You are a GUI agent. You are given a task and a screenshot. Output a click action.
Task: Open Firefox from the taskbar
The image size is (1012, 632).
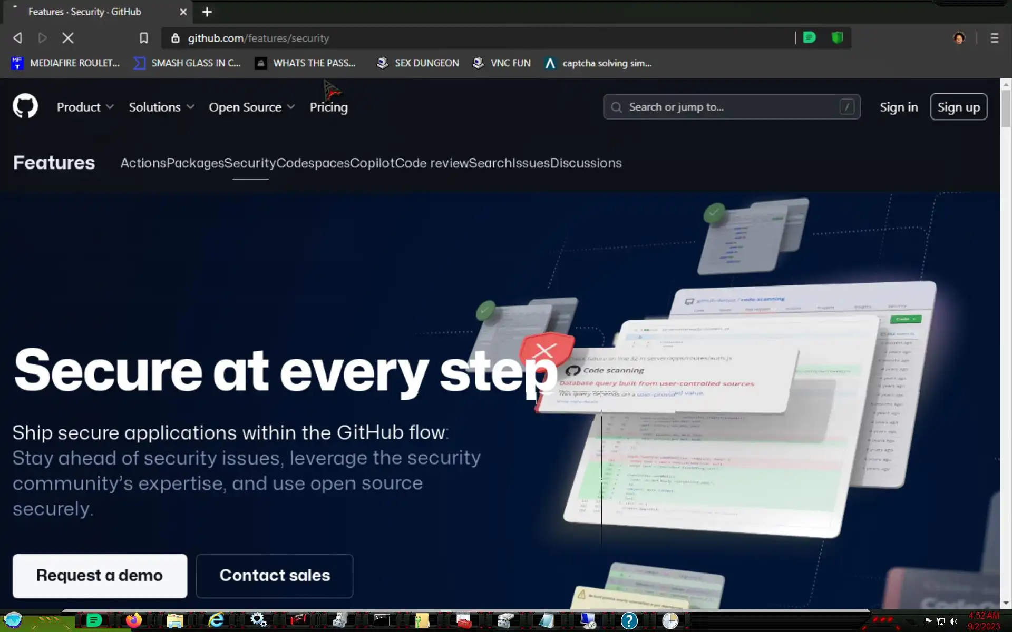point(134,620)
